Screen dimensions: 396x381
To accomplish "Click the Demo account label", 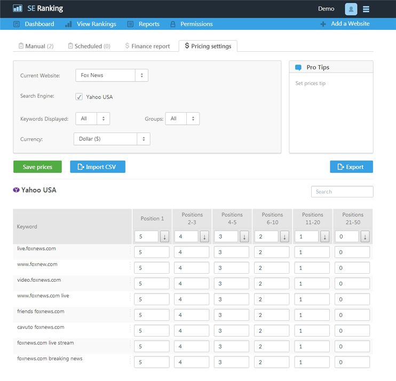I will (326, 9).
